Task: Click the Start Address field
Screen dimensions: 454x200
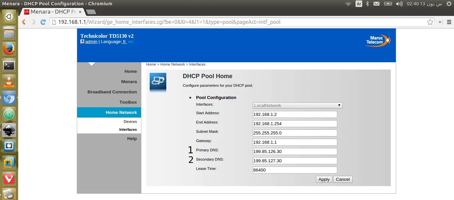Action: 295,115
